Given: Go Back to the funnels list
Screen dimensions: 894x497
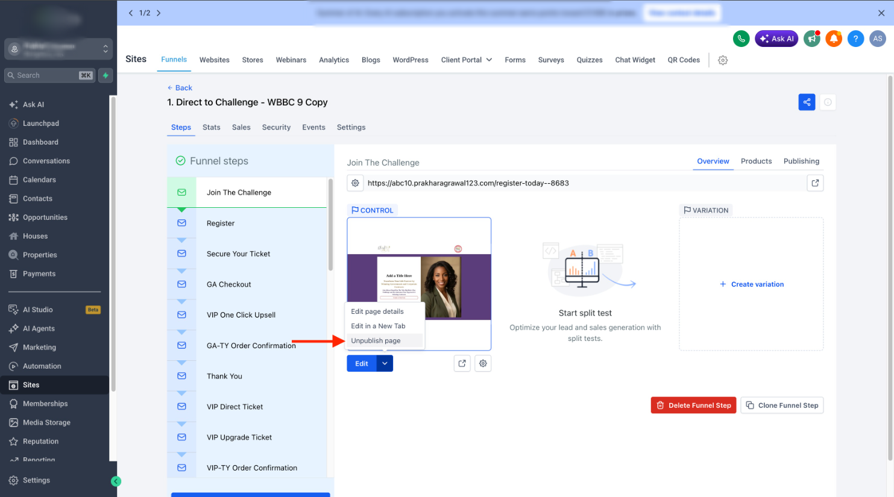Looking at the screenshot, I should pyautogui.click(x=180, y=88).
